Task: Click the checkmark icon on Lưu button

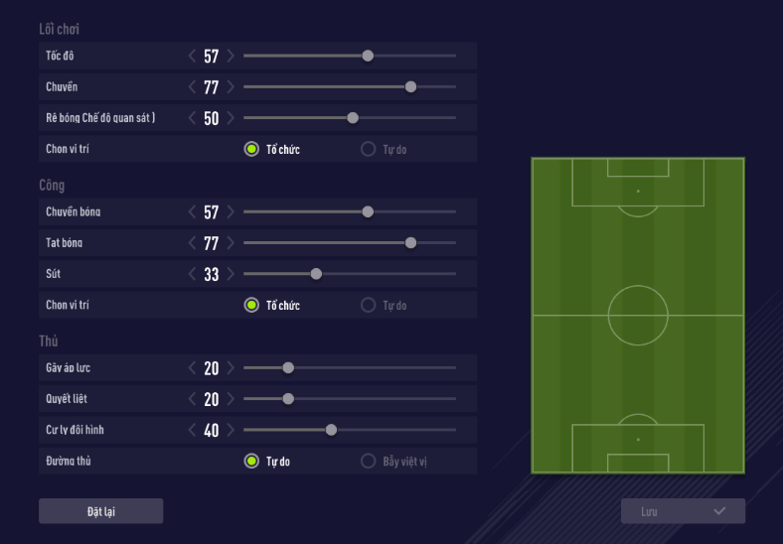Action: point(719,511)
